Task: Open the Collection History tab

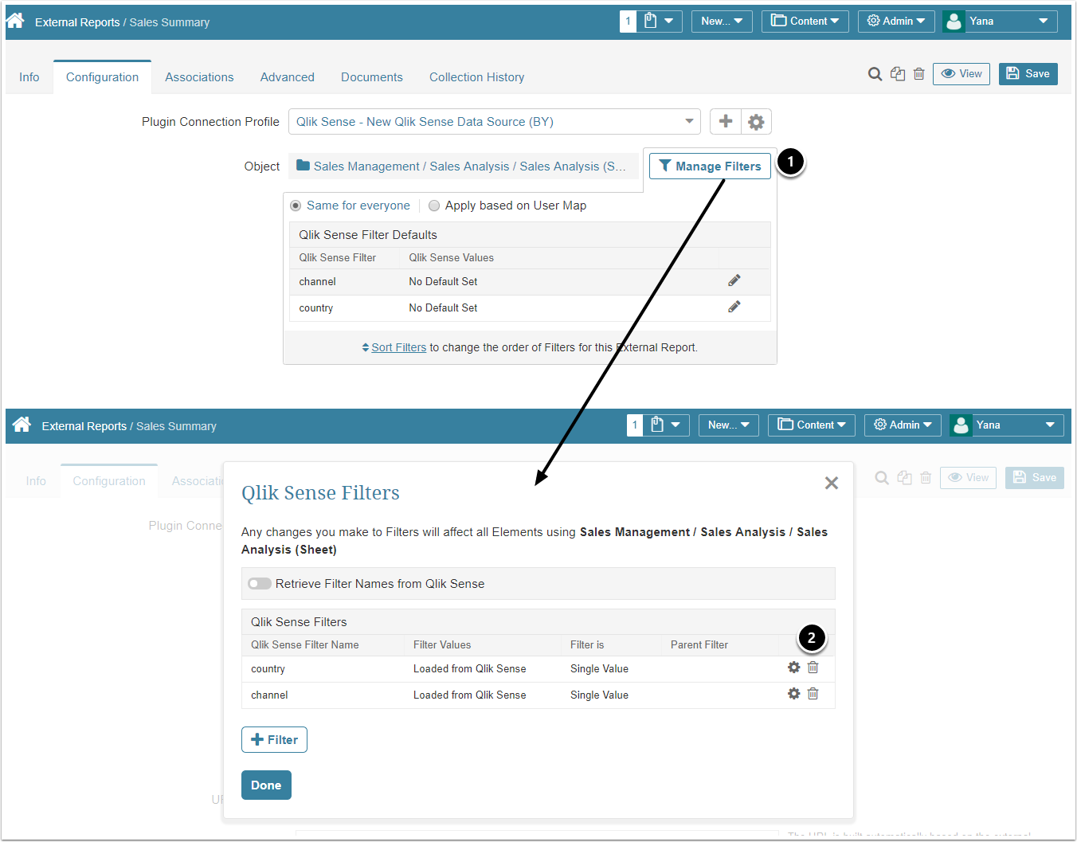Action: tap(476, 77)
